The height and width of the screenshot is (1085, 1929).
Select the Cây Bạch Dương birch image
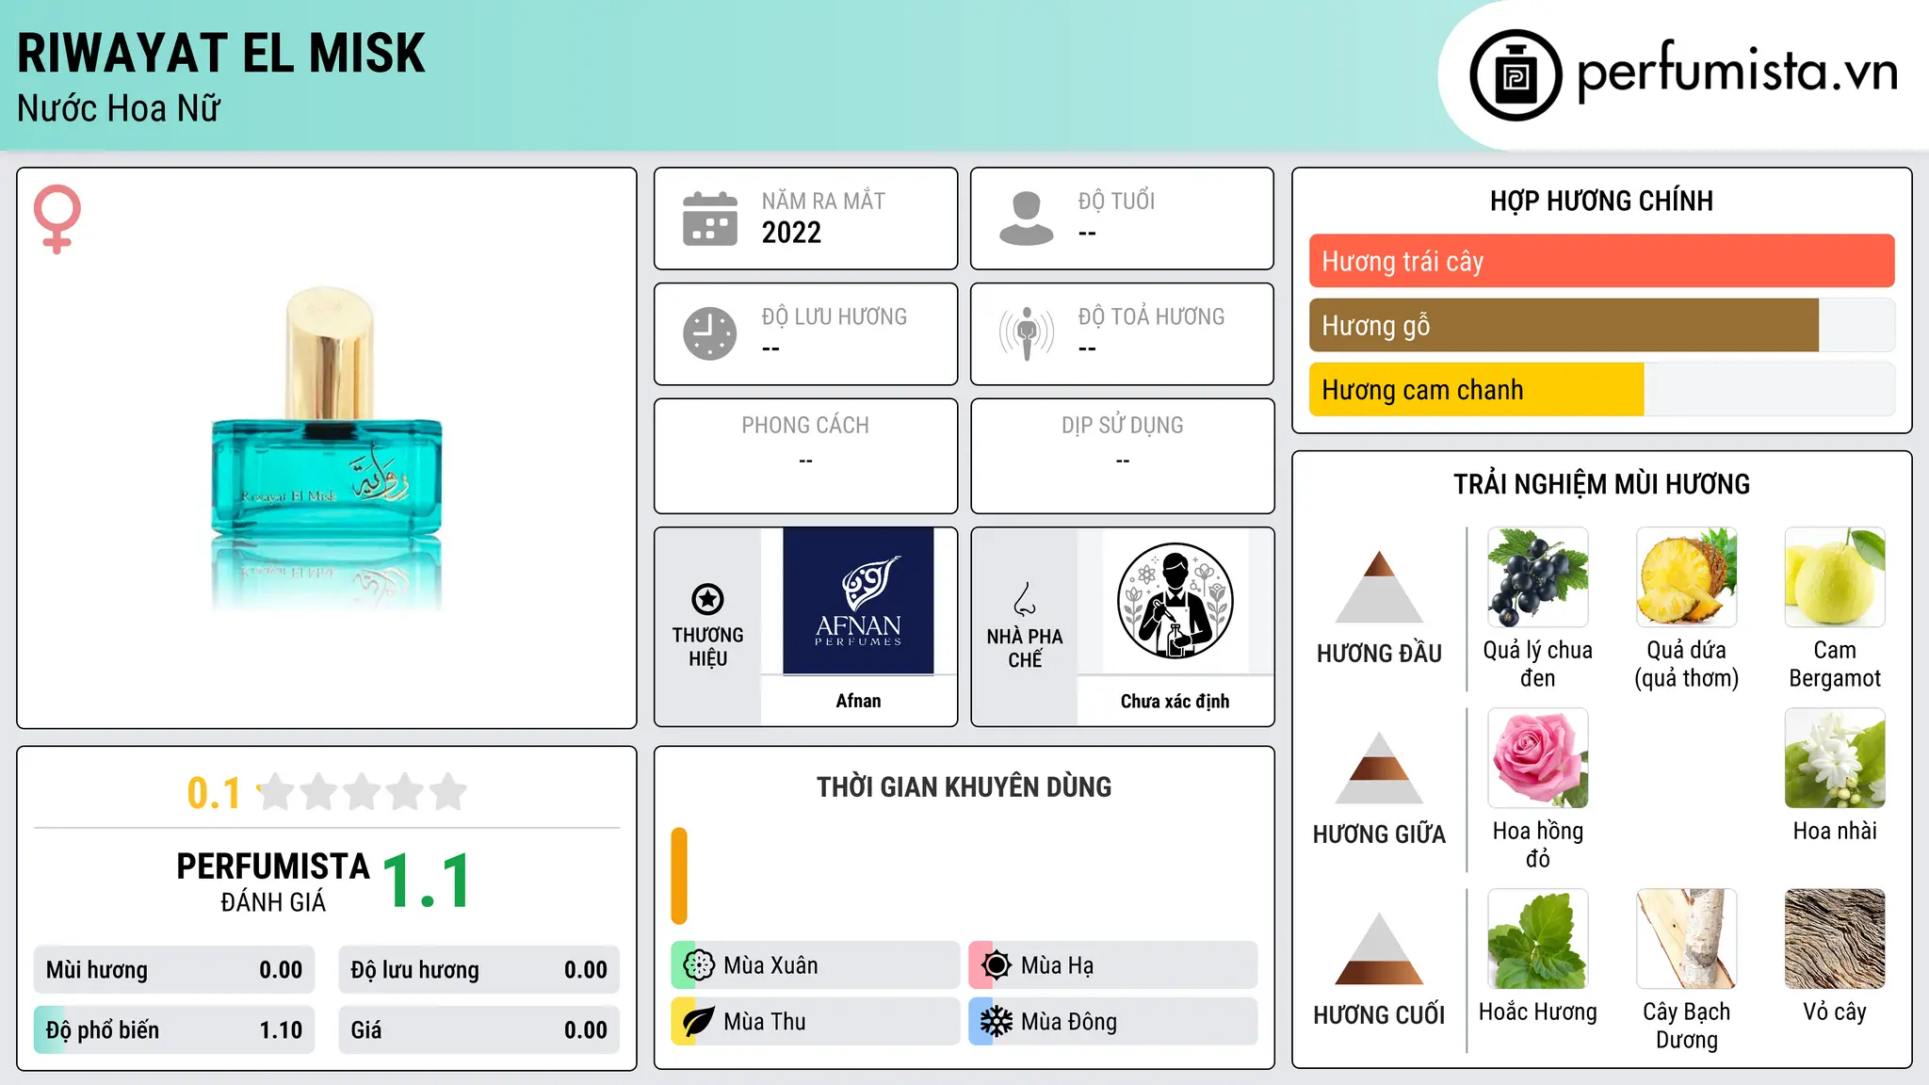point(1686,939)
